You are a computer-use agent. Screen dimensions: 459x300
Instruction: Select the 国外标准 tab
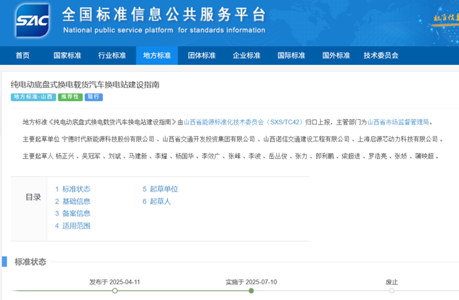pos(336,56)
